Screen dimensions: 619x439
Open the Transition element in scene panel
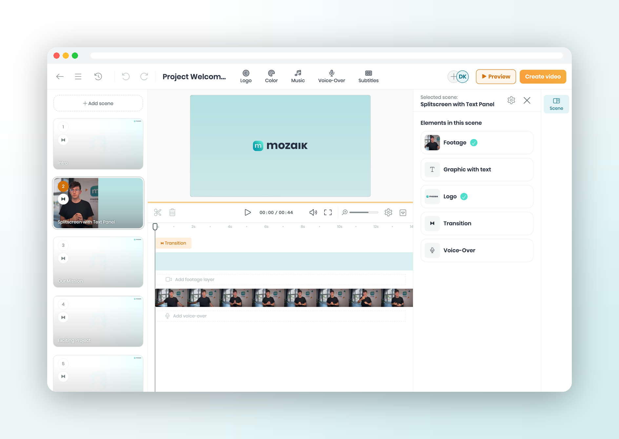[477, 223]
